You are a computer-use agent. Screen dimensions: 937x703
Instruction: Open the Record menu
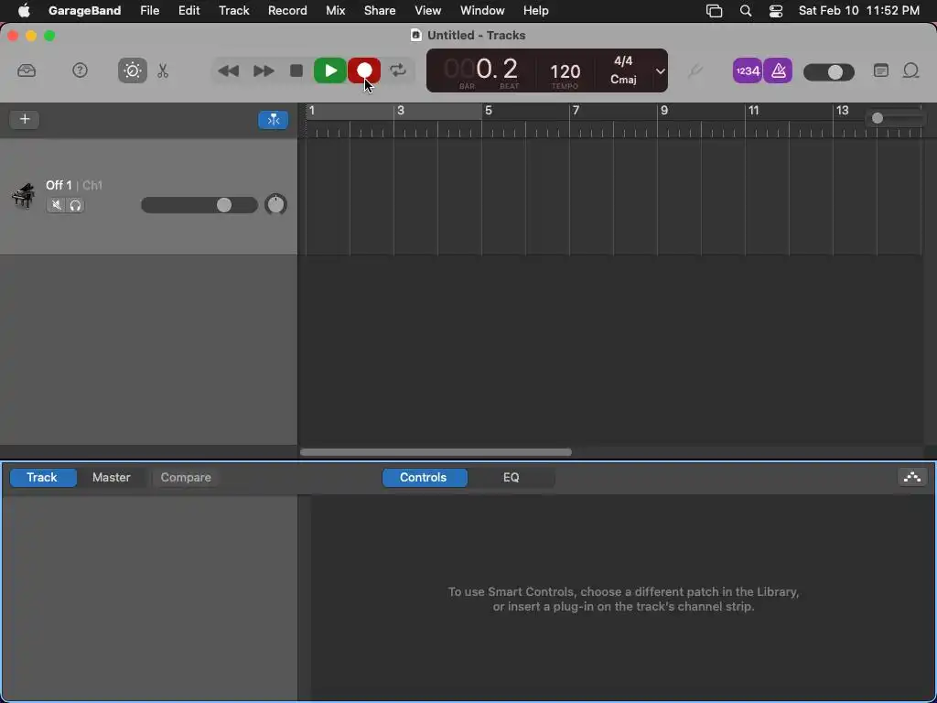click(x=287, y=11)
